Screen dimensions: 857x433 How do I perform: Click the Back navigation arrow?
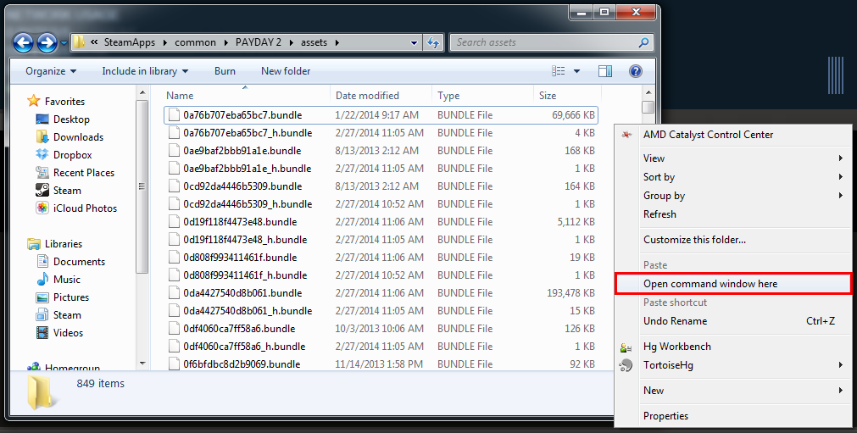click(23, 42)
